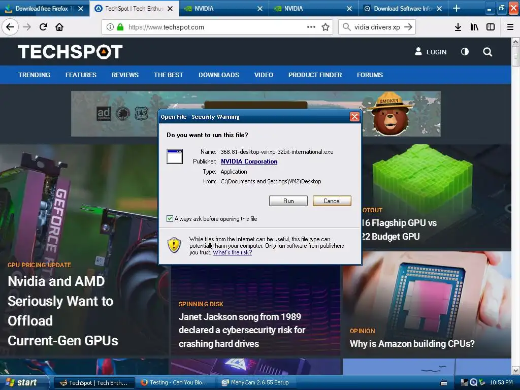Open the Firefox downloads panel

tap(458, 27)
